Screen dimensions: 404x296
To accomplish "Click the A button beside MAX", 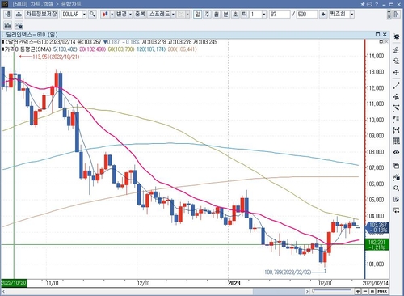I will pos(372,291).
